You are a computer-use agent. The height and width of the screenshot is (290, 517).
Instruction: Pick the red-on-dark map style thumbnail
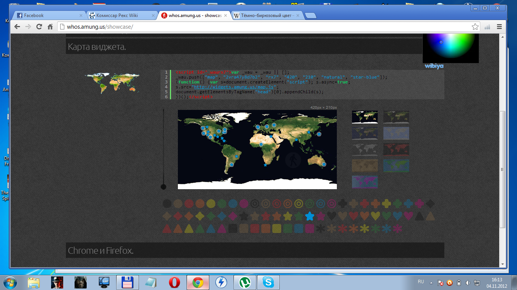396,150
